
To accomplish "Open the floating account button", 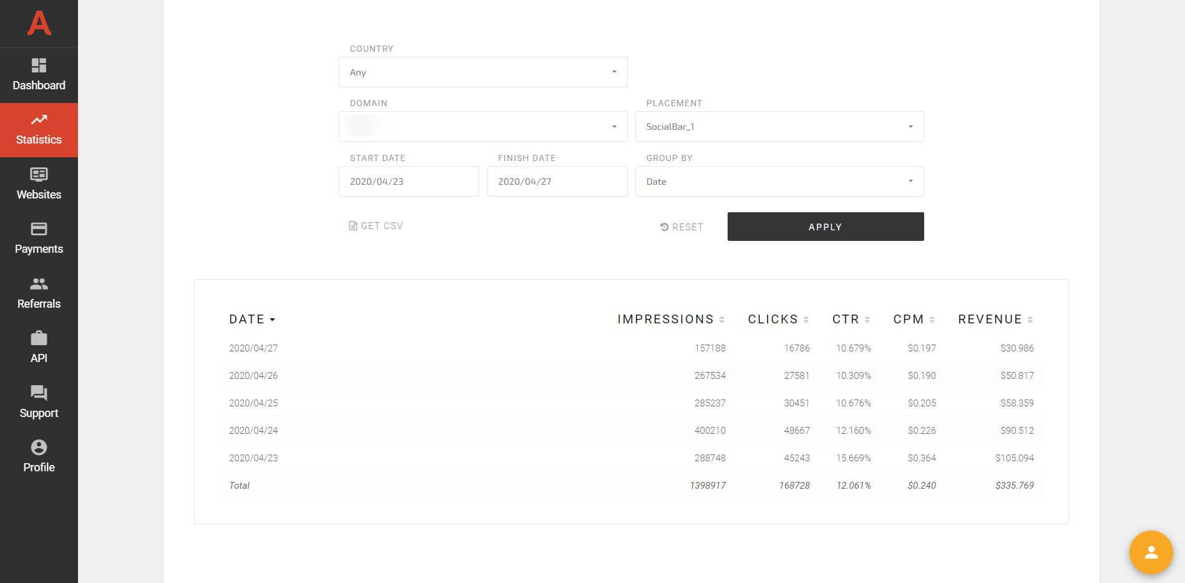I will click(1151, 552).
